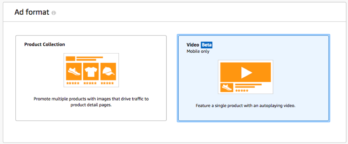Click the Video title in the selected card
The width and height of the screenshot is (348, 144).
pyautogui.click(x=193, y=45)
